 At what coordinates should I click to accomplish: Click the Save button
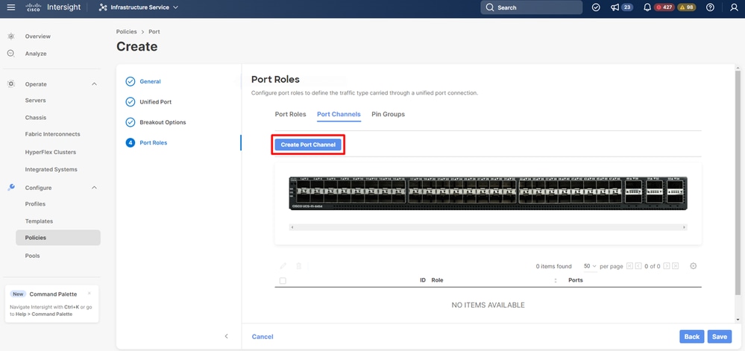(720, 336)
